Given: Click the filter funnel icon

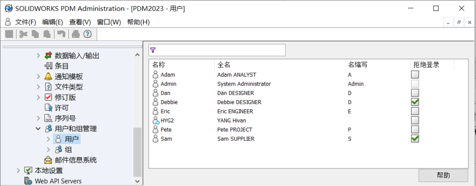Looking at the screenshot, I should coord(153,50).
